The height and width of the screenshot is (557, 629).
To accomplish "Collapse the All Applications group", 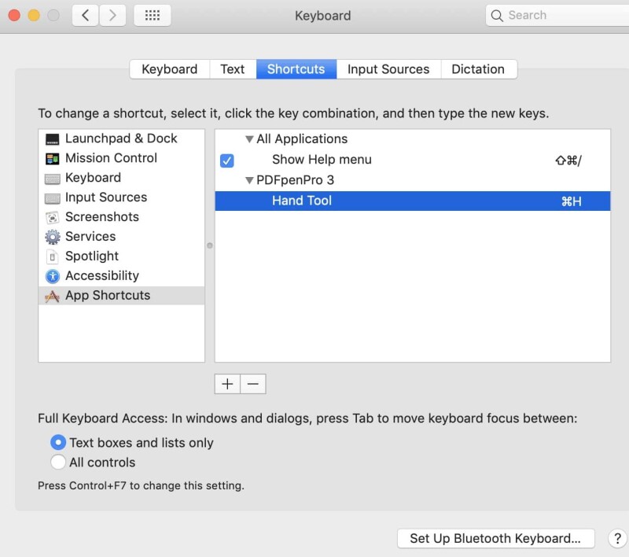I will pyautogui.click(x=248, y=139).
